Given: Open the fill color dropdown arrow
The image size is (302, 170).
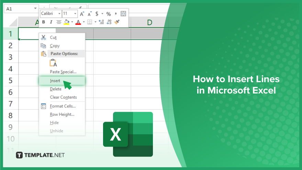Looking at the screenshot, I should tap(72, 22).
